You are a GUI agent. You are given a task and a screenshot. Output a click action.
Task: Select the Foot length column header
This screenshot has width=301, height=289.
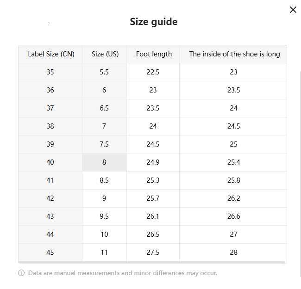point(153,54)
